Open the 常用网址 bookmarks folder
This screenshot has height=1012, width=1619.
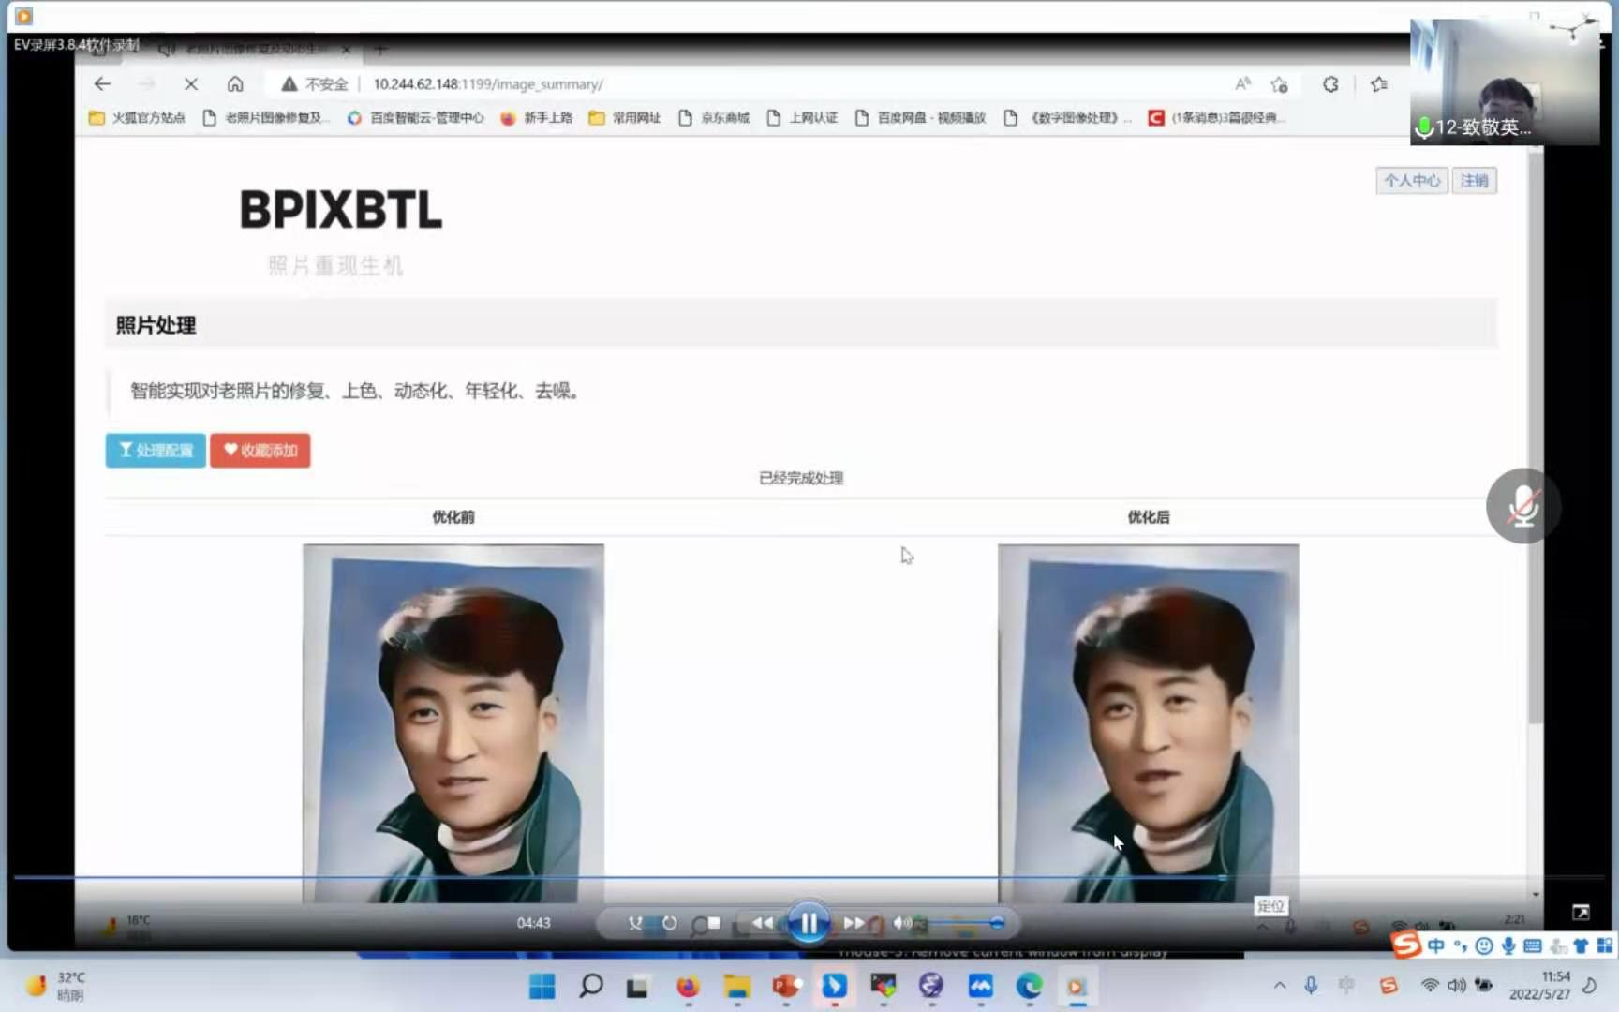click(625, 118)
